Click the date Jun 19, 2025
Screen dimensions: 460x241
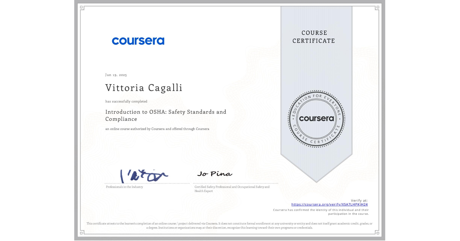(x=116, y=75)
